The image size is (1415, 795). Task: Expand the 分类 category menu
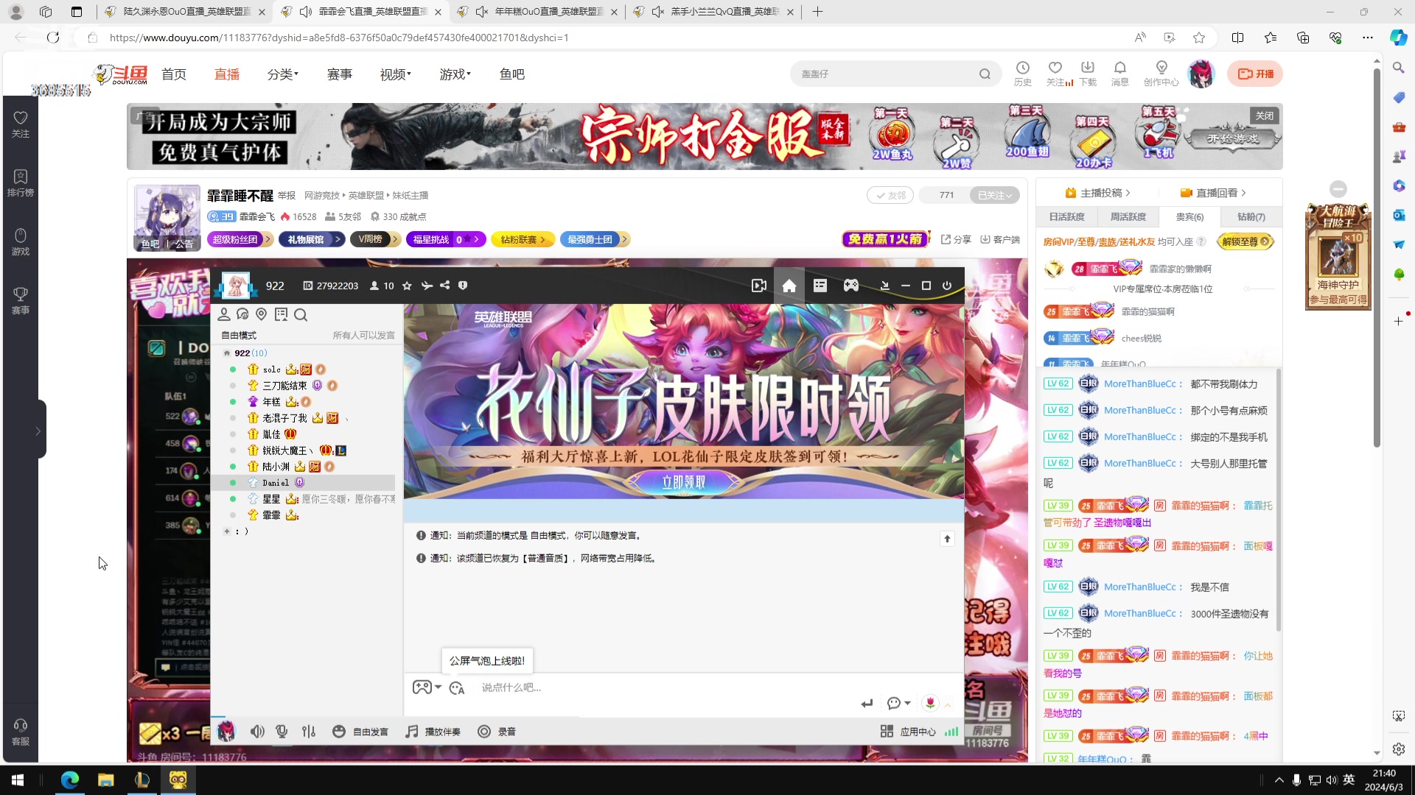pos(283,74)
